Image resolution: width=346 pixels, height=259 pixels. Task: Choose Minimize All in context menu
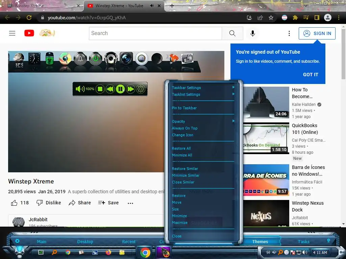click(x=182, y=155)
